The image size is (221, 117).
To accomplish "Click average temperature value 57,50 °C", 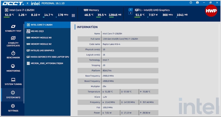I will (128, 92).
